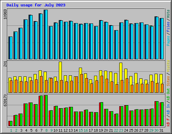
Task: Click day label 17 on x-axis
Action: coord(91,130)
